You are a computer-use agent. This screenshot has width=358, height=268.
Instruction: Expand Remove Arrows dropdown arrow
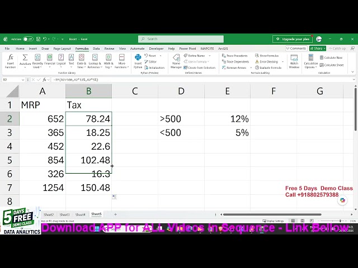click(x=251, y=68)
